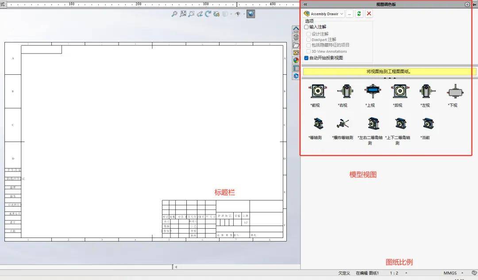Click the Rotate View arrow icon
The height and width of the screenshot is (280, 478).
[x=208, y=14]
